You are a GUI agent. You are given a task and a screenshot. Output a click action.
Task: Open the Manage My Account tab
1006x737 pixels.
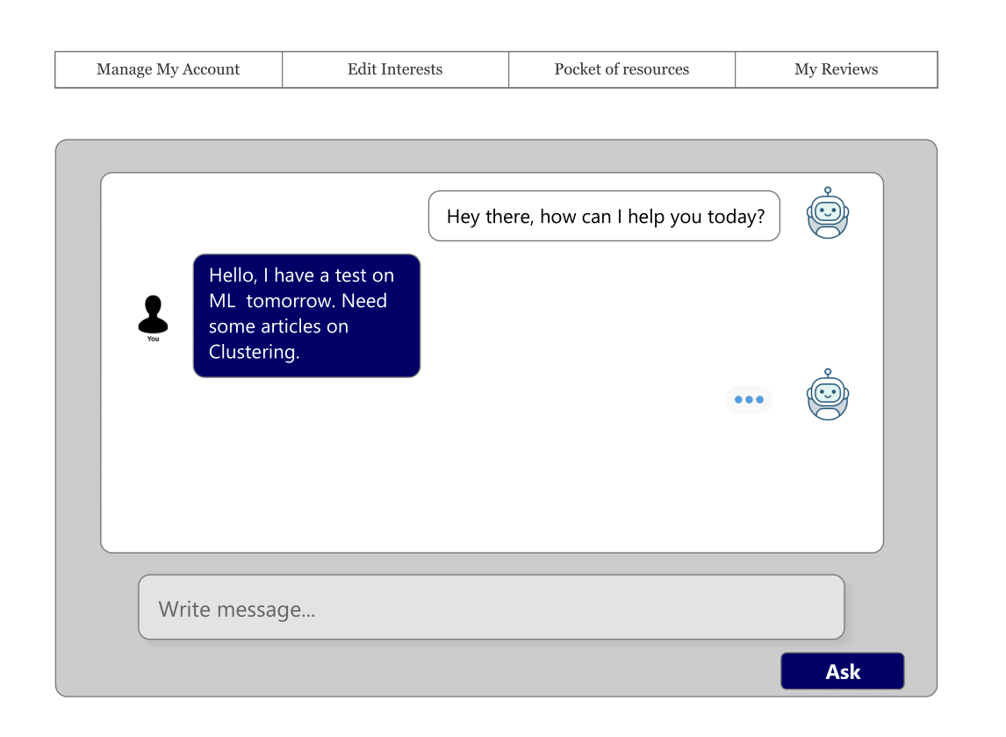tap(168, 69)
